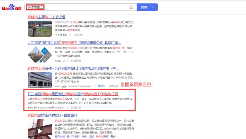Click the www.fjfengyuanjt.com source URL
Image resolution: width=246 pixels, height=139 pixels.
[x=46, y=108]
